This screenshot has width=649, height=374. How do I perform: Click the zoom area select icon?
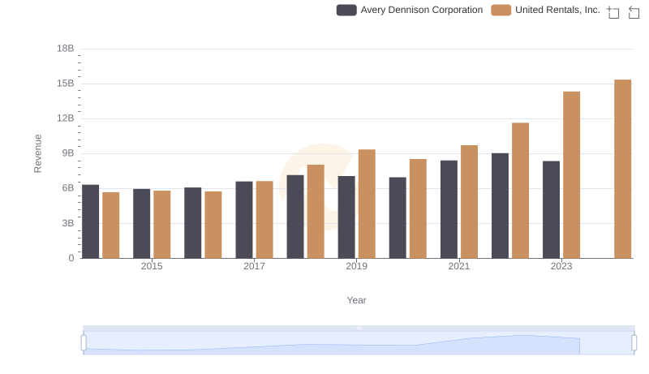[613, 12]
